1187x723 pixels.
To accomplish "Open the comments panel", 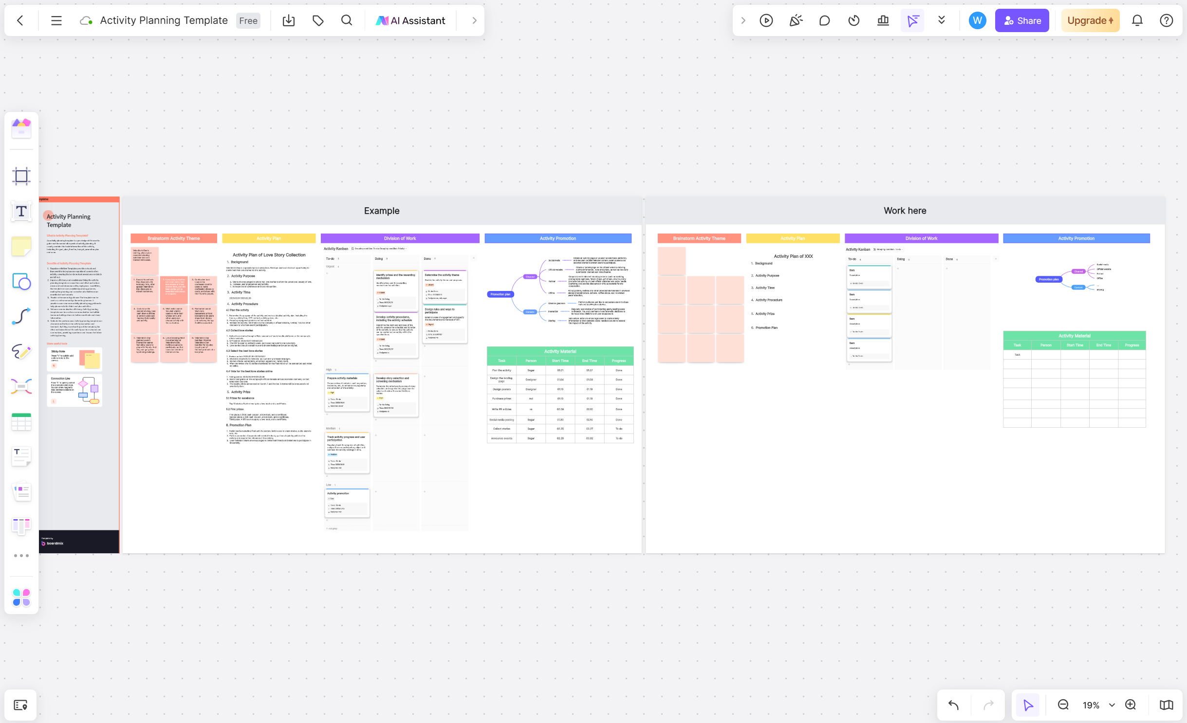I will pyautogui.click(x=824, y=20).
